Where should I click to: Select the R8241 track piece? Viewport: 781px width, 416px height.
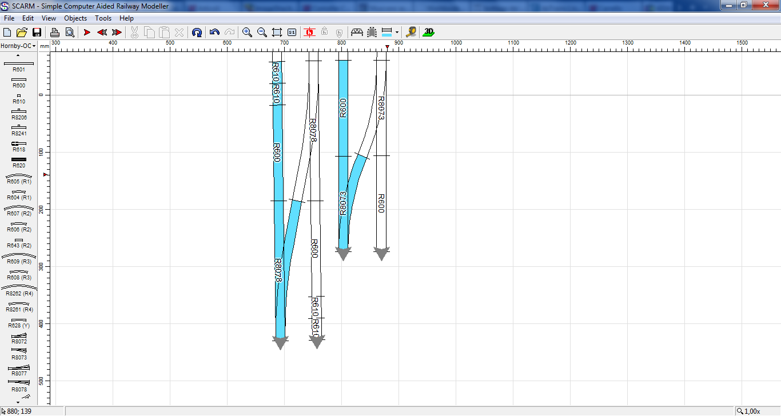19,130
